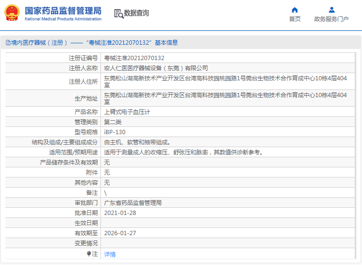Click the 适用于测量成人的收缩压 usage text
The height and width of the screenshot is (265, 362).
coord(184,152)
